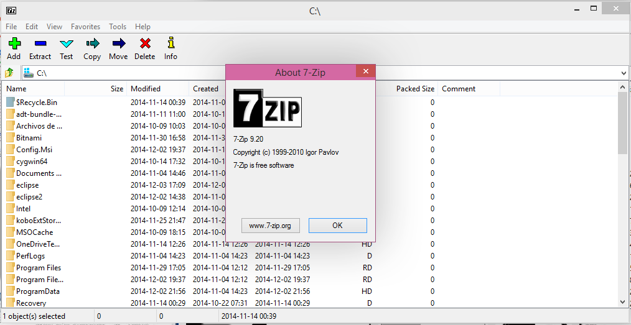Sort by the Name column header
Image resolution: width=631 pixels, height=325 pixels.
(x=33, y=89)
